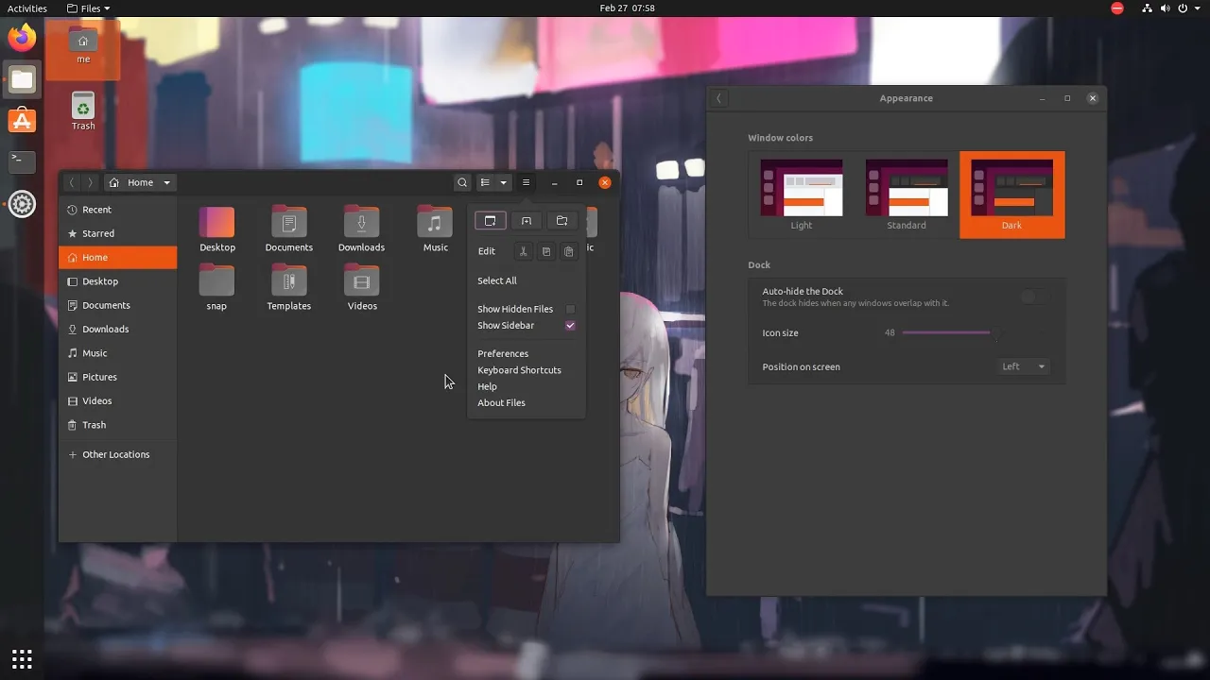
Task: Open Keyboard Shortcuts from Files menu
Action: 519,370
